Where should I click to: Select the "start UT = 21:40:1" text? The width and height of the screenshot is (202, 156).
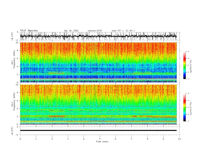(123, 31)
